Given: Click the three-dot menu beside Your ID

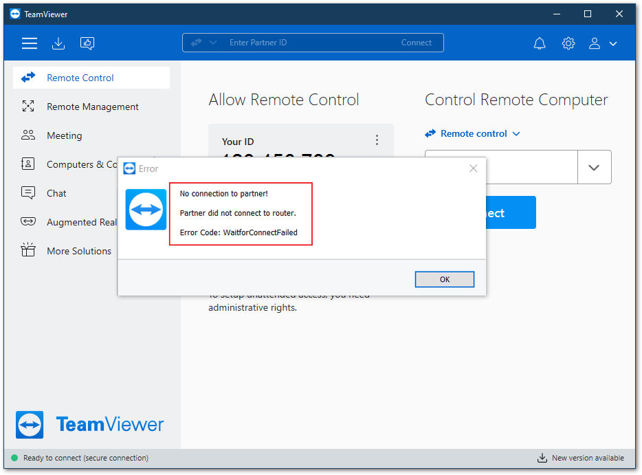Looking at the screenshot, I should pyautogui.click(x=377, y=140).
